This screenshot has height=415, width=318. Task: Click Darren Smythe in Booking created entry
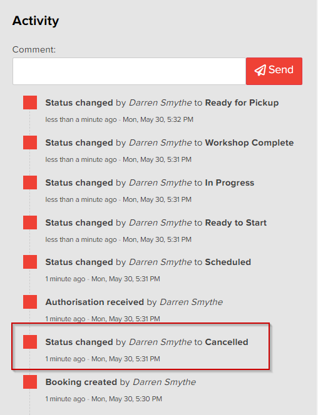164,382
